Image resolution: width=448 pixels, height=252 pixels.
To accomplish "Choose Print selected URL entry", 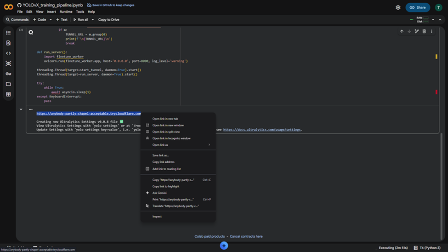I will click(x=178, y=200).
